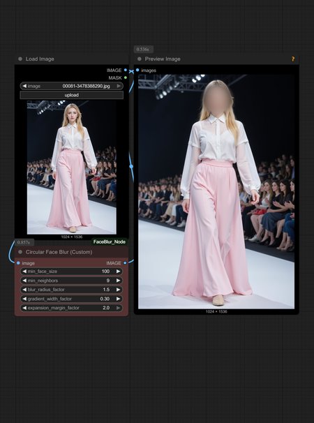Click the expansion_margin_factor value 2.0
The width and height of the screenshot is (314, 423).
point(106,308)
